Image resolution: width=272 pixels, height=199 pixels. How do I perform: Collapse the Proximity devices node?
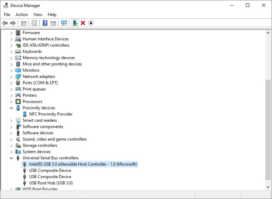(x=11, y=108)
